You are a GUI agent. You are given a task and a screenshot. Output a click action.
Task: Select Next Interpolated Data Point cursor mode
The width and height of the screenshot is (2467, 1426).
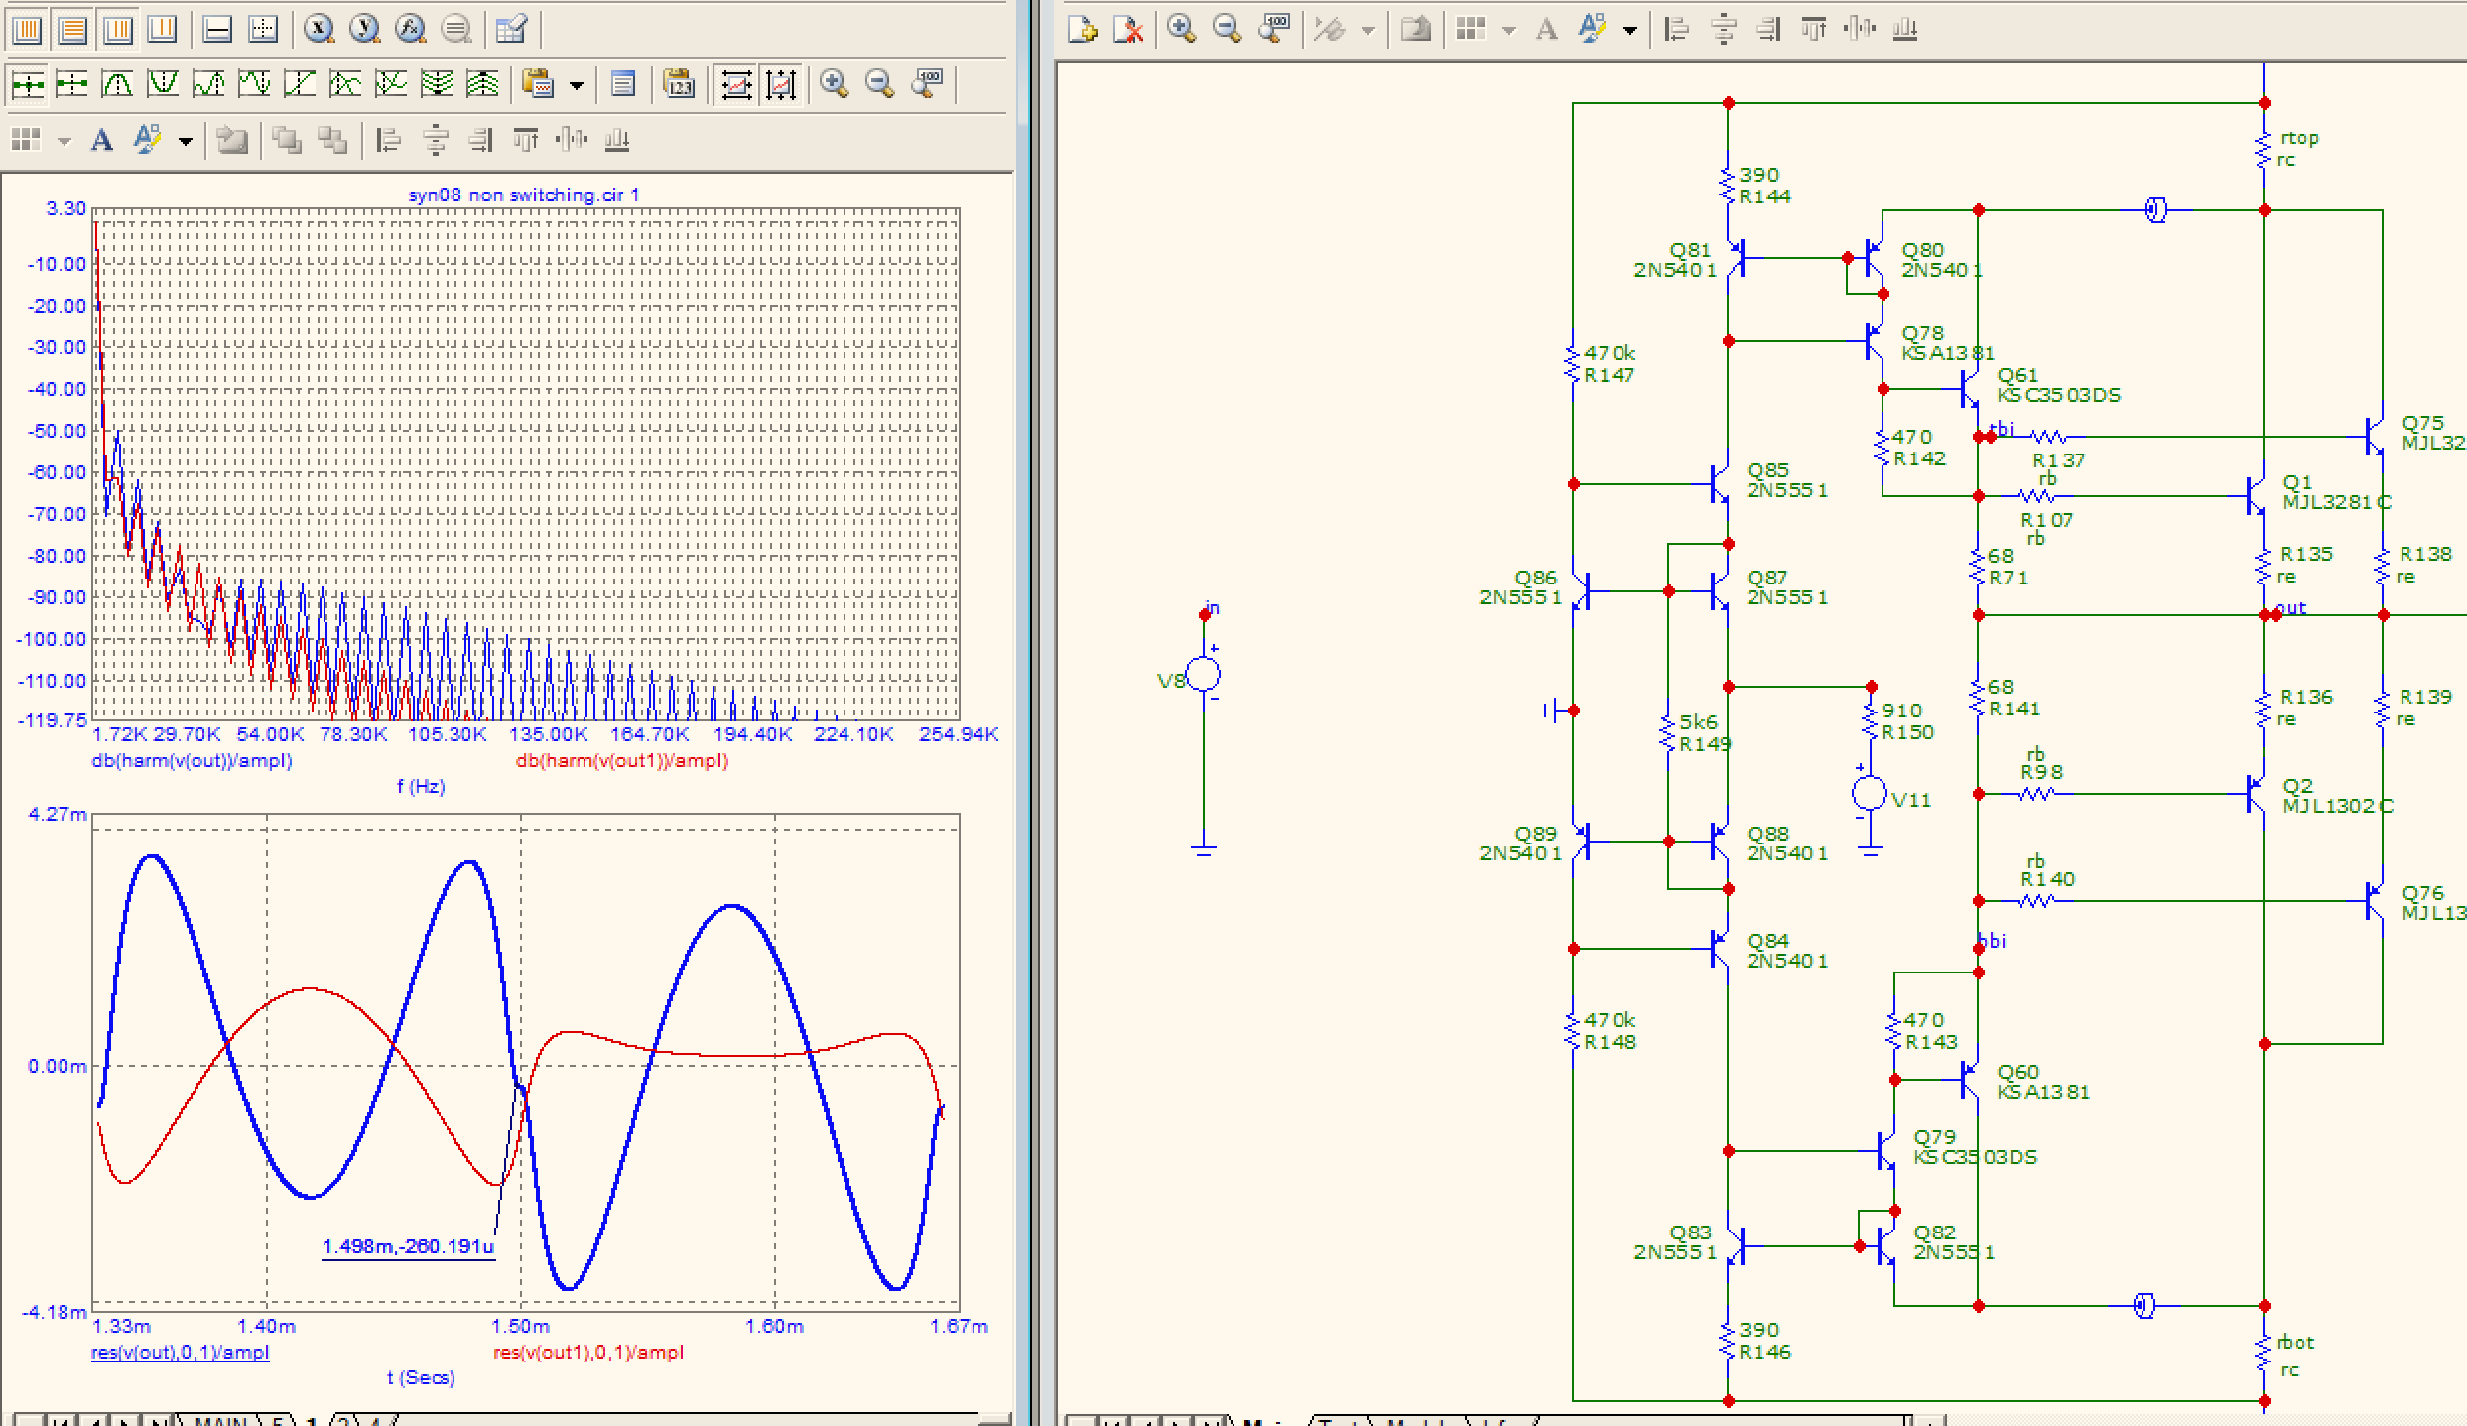(x=72, y=84)
